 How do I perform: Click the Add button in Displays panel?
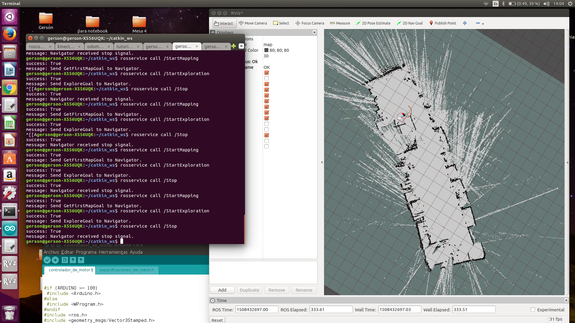[x=222, y=290]
